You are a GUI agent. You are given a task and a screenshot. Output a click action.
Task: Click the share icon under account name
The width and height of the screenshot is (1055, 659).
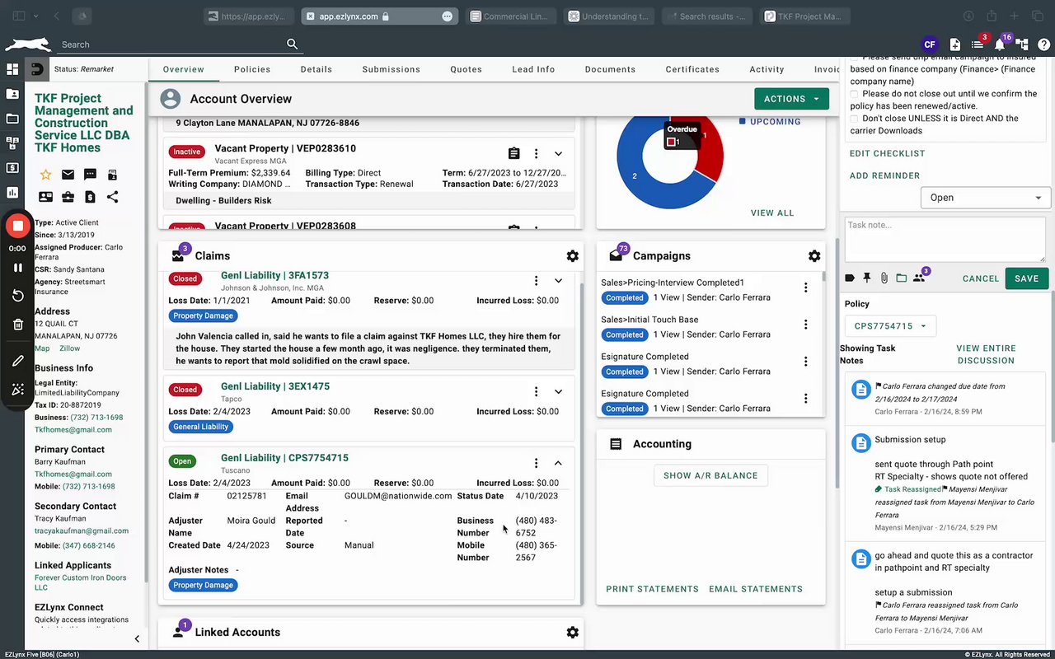pyautogui.click(x=112, y=197)
